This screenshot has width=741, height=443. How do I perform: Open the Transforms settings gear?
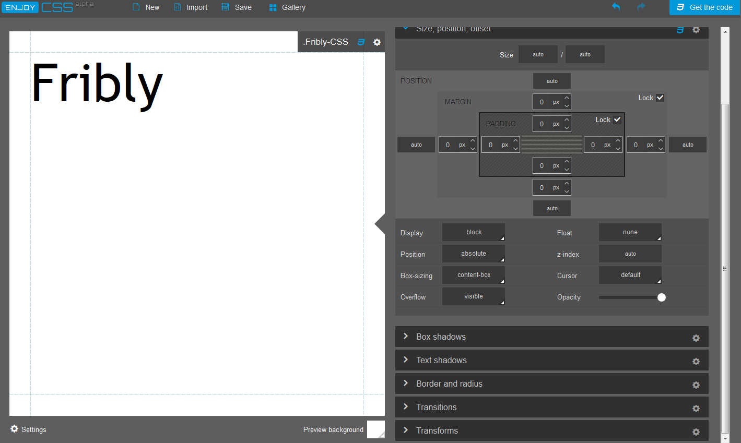(x=696, y=432)
